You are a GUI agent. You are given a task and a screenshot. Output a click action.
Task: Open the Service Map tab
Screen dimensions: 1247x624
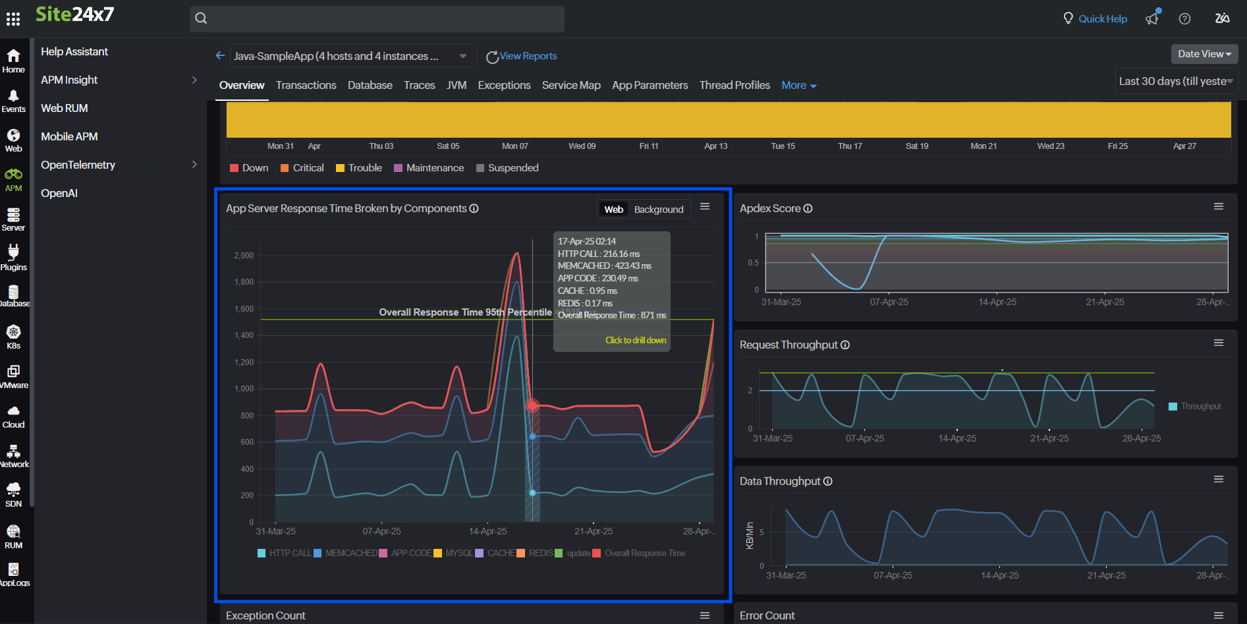[x=570, y=85]
